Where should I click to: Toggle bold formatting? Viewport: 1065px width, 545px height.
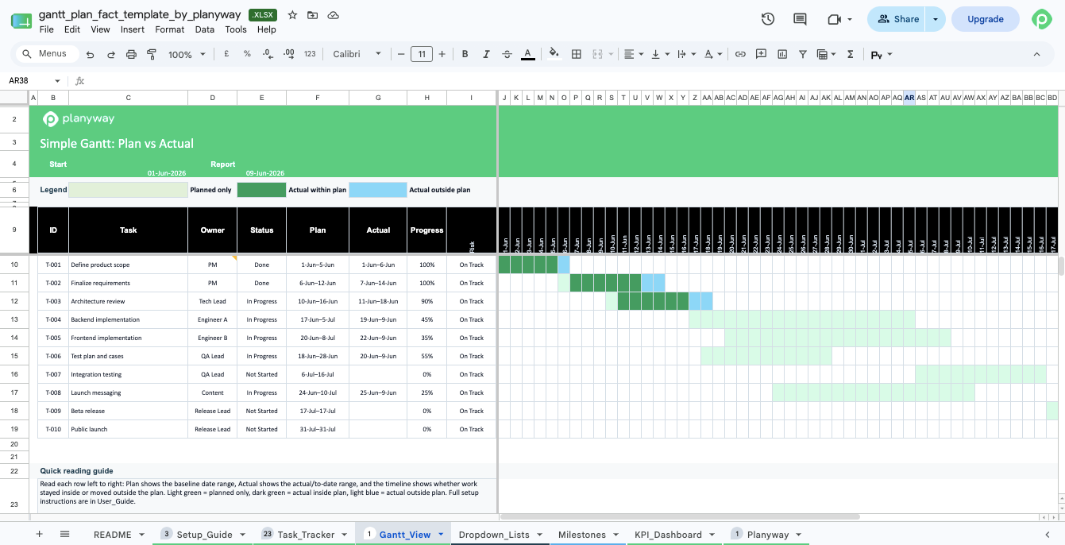(x=465, y=54)
